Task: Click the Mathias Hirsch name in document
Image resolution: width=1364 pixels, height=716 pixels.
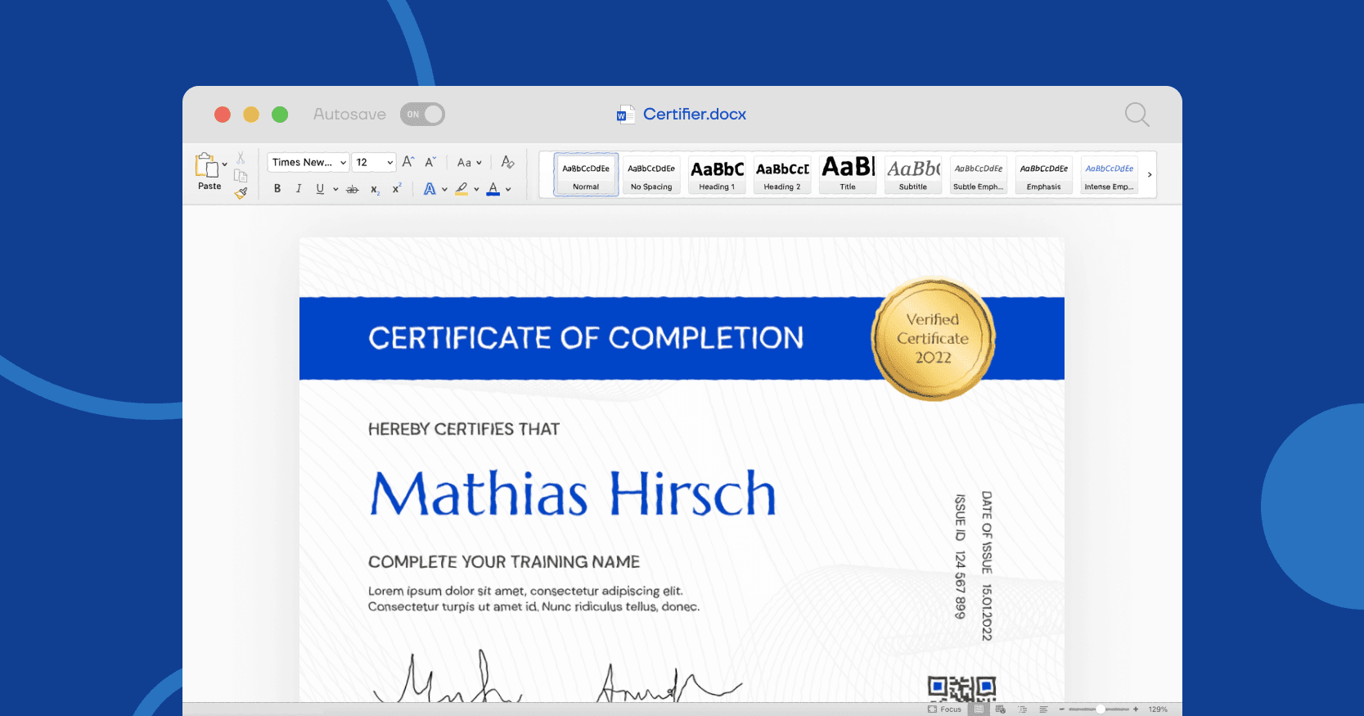Action: (572, 494)
